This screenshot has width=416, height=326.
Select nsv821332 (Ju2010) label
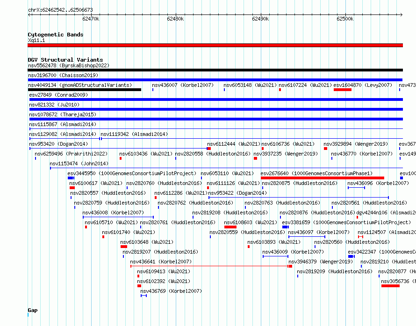(54, 105)
